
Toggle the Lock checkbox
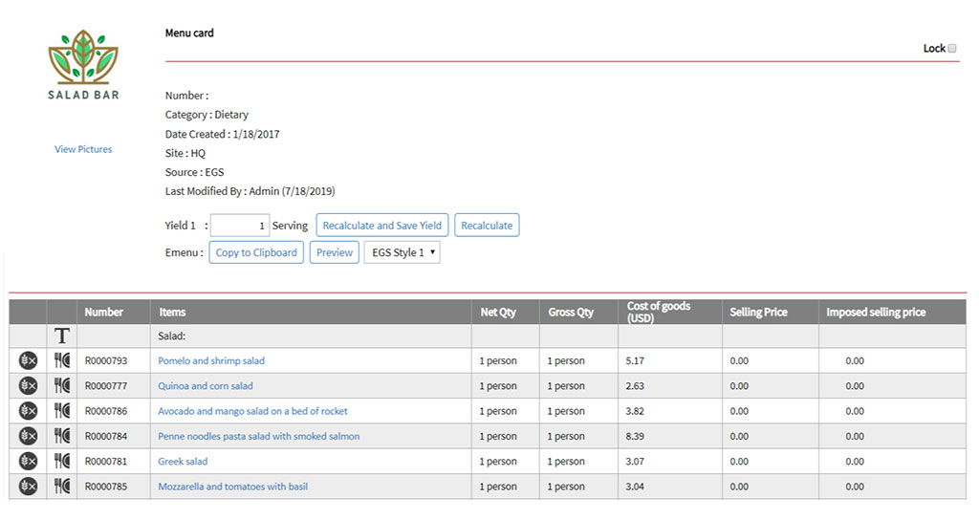pos(952,49)
